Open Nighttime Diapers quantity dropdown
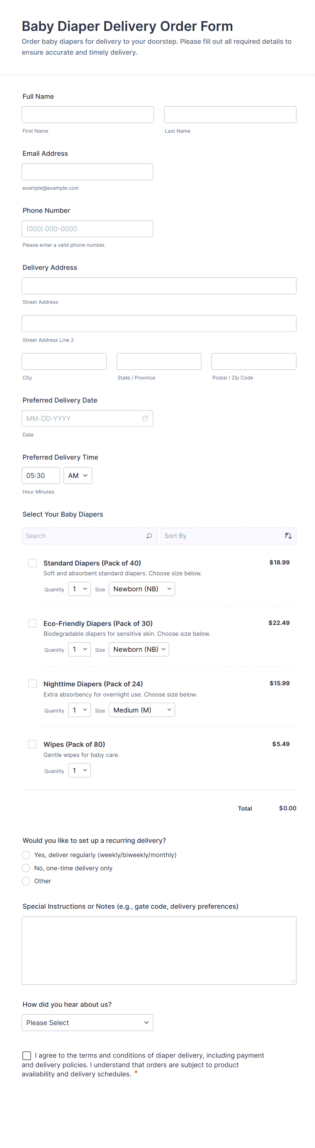Image resolution: width=315 pixels, height=1148 pixels. coord(79,709)
